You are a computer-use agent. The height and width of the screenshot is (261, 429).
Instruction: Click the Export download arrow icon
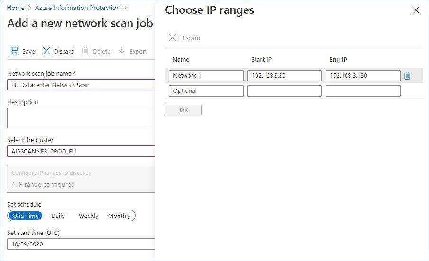pos(122,51)
